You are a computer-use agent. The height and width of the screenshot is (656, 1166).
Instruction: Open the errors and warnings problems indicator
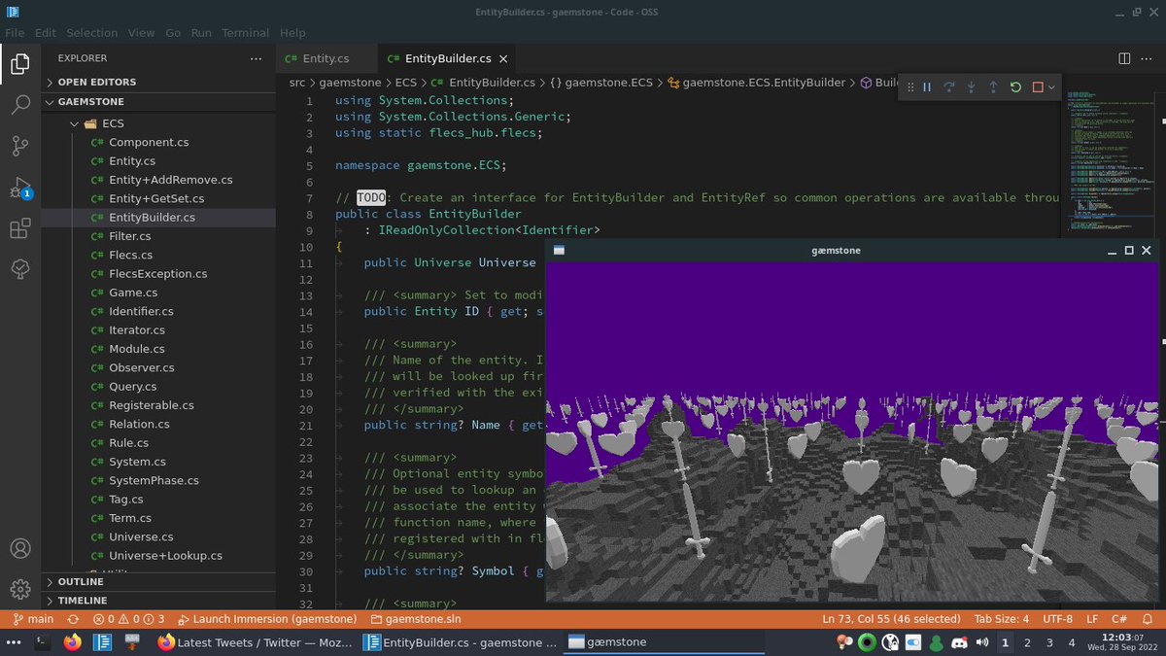[x=128, y=619]
